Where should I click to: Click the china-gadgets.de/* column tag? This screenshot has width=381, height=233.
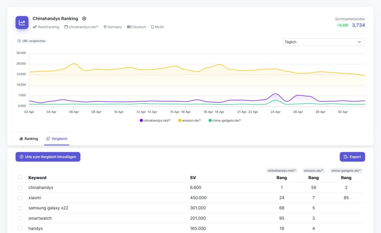click(x=346, y=171)
